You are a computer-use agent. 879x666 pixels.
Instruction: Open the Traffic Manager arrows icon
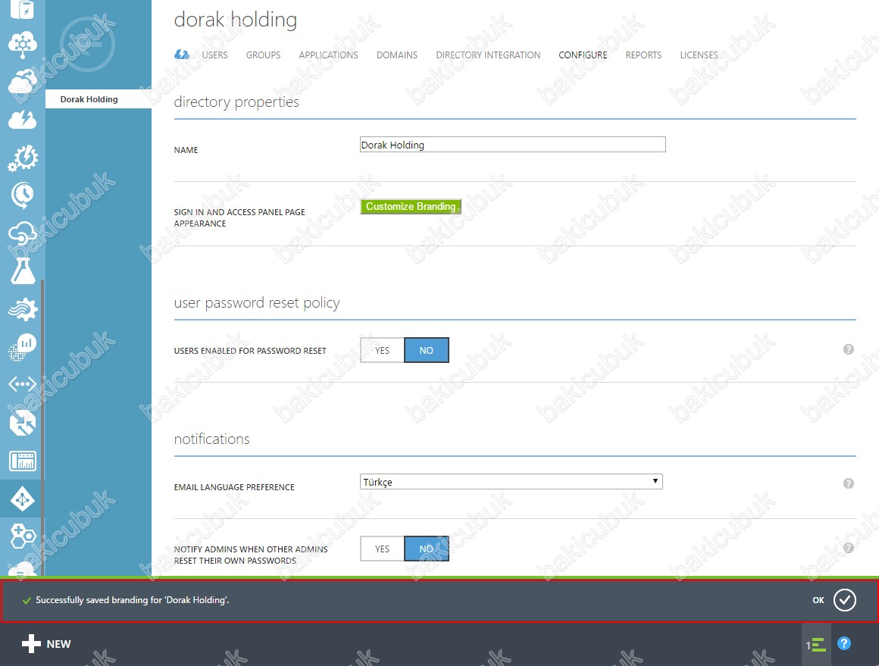(x=23, y=423)
